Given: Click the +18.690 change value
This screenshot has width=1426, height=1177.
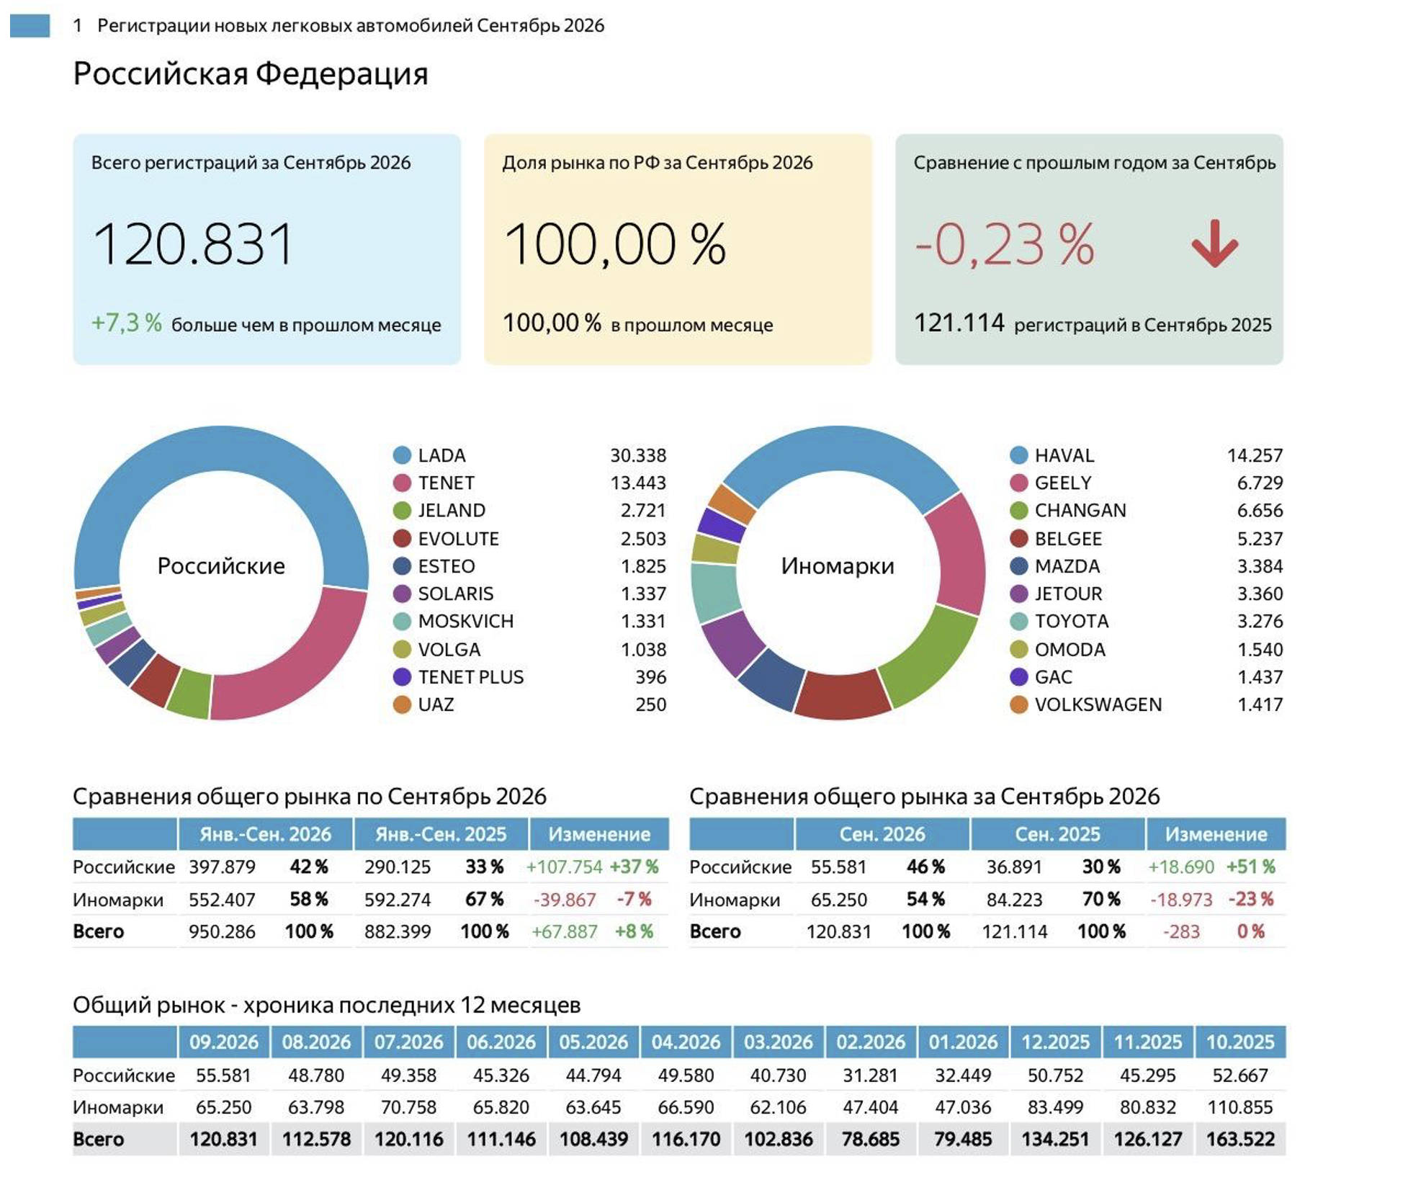Looking at the screenshot, I should 1181,867.
